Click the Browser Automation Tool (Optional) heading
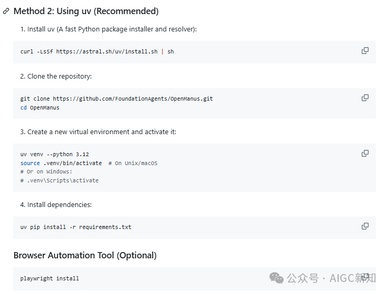389x294 pixels. (x=85, y=256)
